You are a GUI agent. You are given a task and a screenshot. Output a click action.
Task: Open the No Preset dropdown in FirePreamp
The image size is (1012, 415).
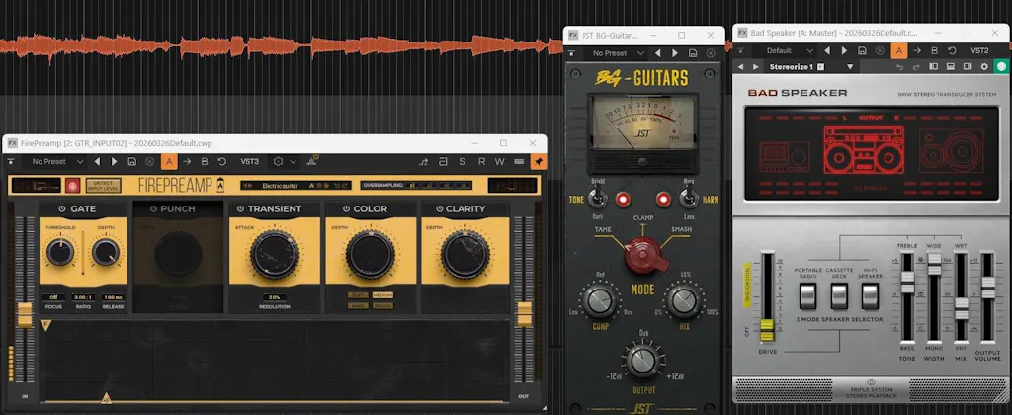pyautogui.click(x=54, y=161)
